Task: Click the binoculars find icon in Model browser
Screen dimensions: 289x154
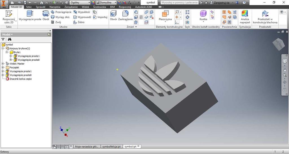Action: (10, 39)
